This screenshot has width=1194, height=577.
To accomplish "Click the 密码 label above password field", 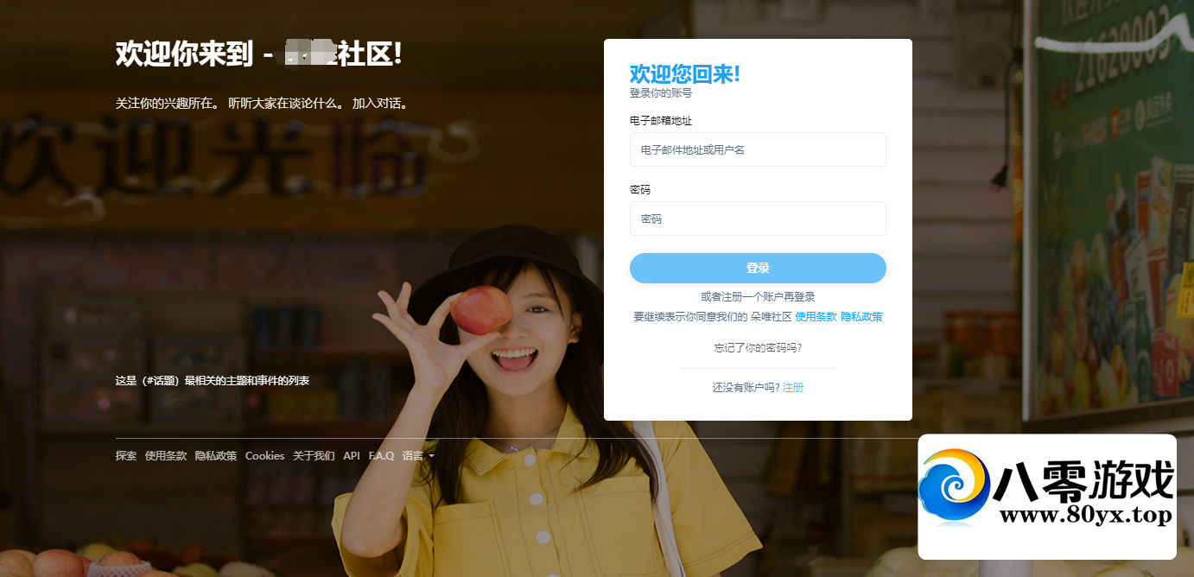I will (640, 190).
